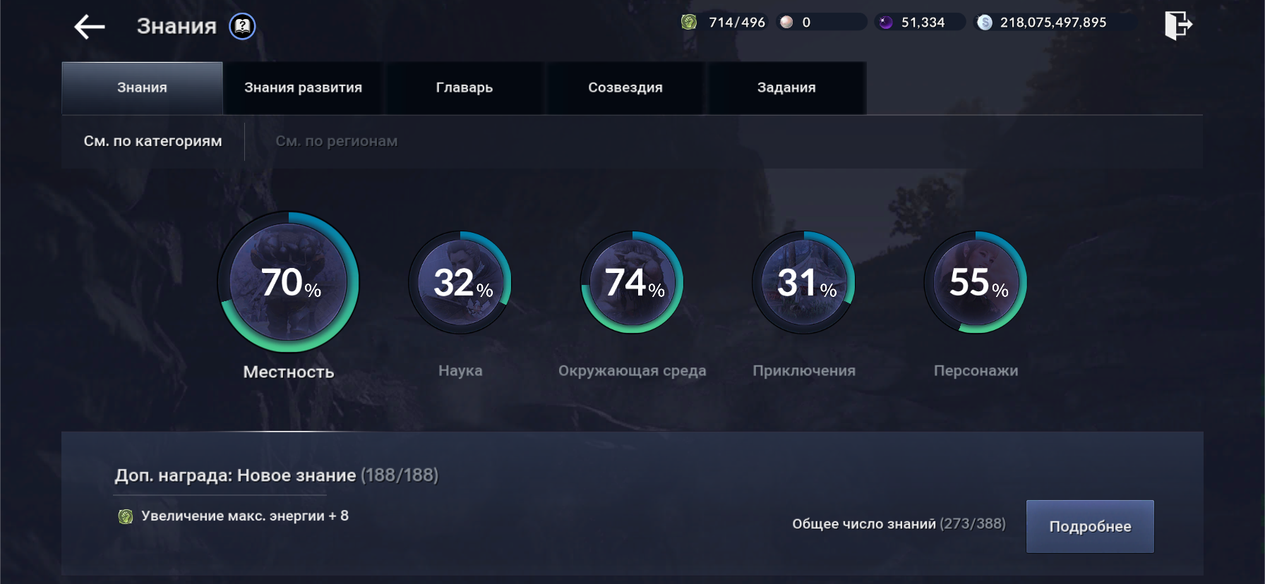
Task: Click the energy icon beside reward text
Action: point(126,516)
